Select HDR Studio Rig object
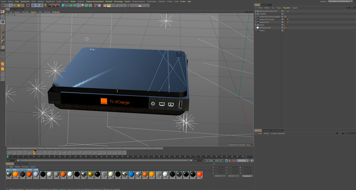The width and height of the screenshot is (356, 190). [265, 28]
